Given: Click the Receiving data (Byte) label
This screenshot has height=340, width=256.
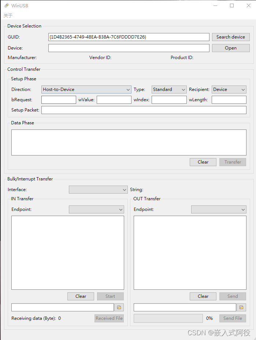Looking at the screenshot, I should click(x=34, y=318).
